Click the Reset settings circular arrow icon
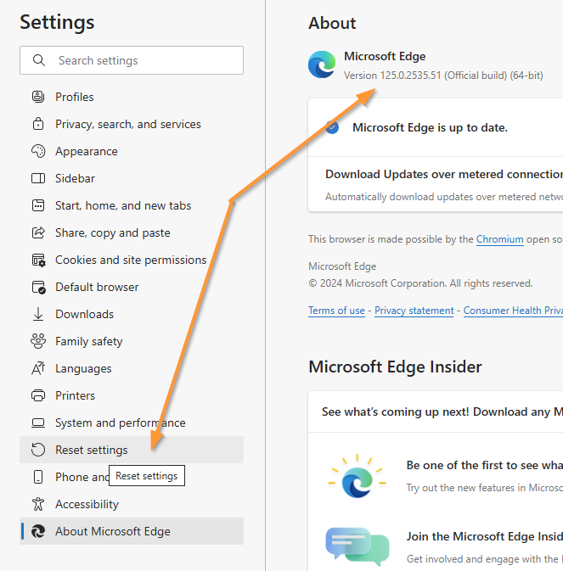The width and height of the screenshot is (563, 571). pyautogui.click(x=38, y=450)
